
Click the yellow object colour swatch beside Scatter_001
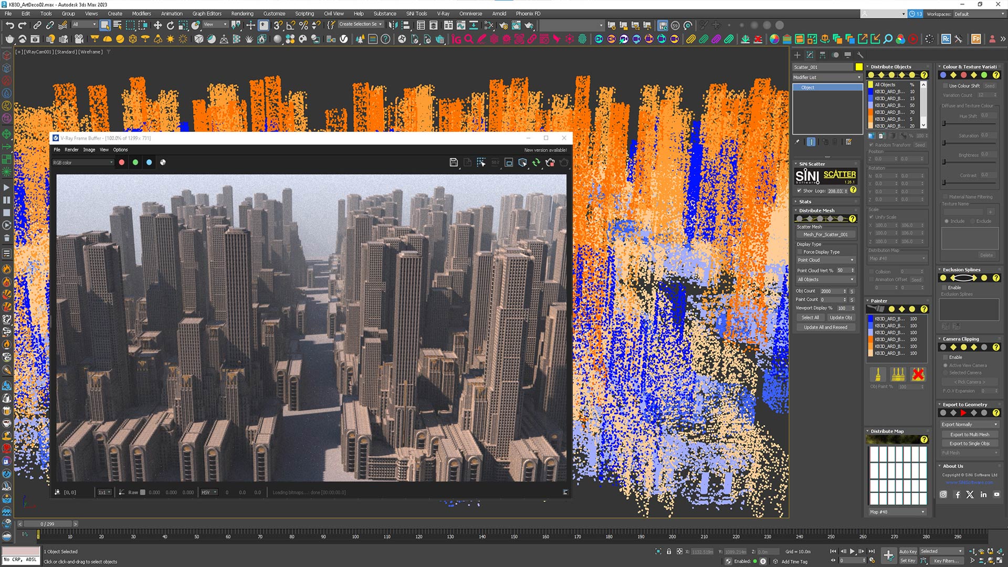click(x=859, y=67)
